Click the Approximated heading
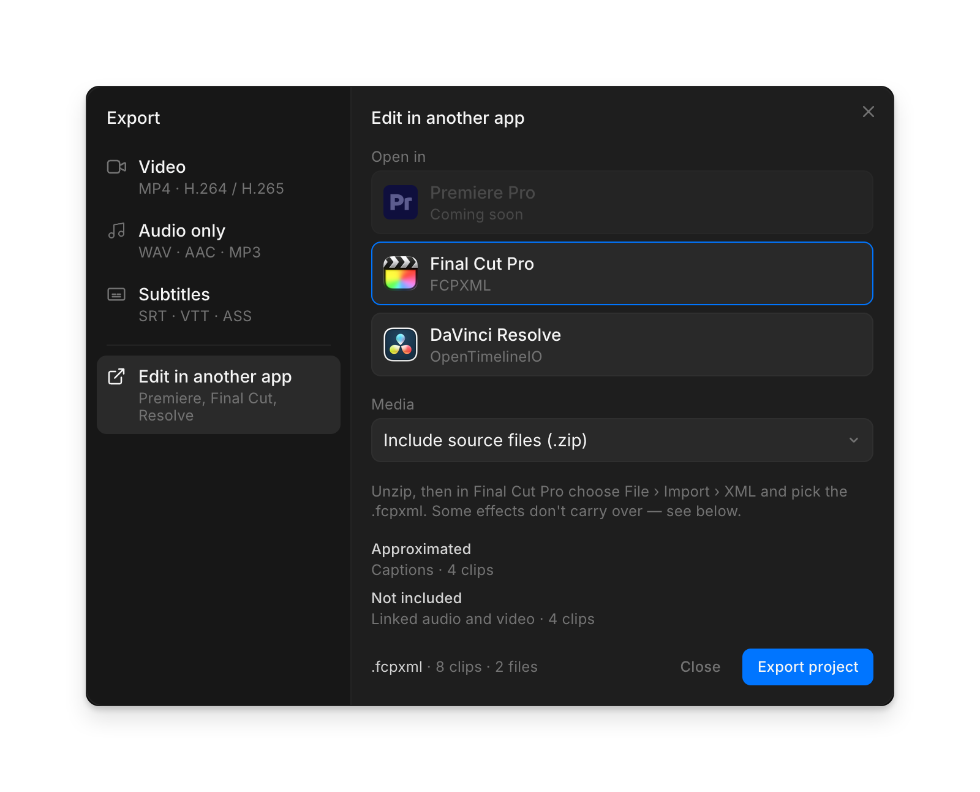The height and width of the screenshot is (792, 980). pos(421,549)
